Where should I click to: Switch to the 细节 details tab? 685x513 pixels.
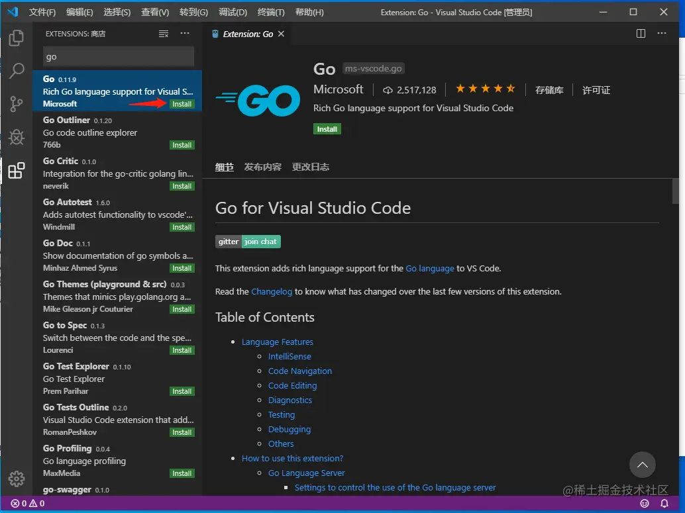click(225, 167)
